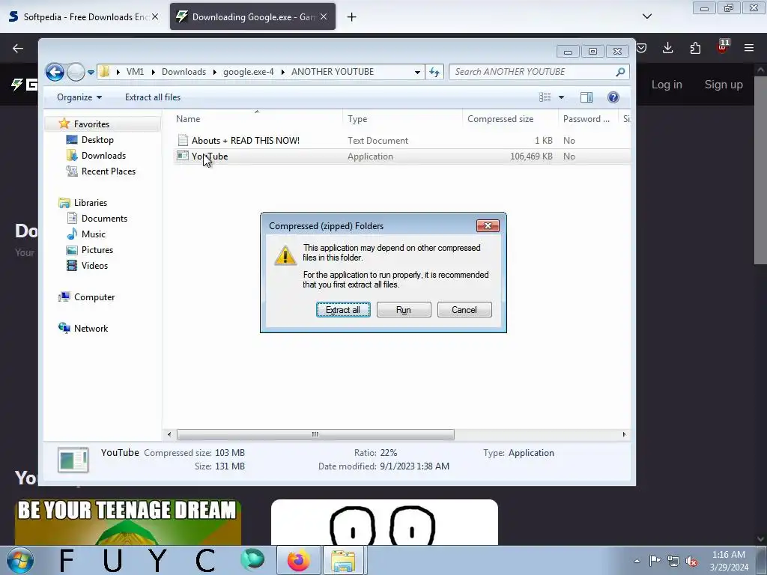Click Computer in navigation pane

coord(94,296)
